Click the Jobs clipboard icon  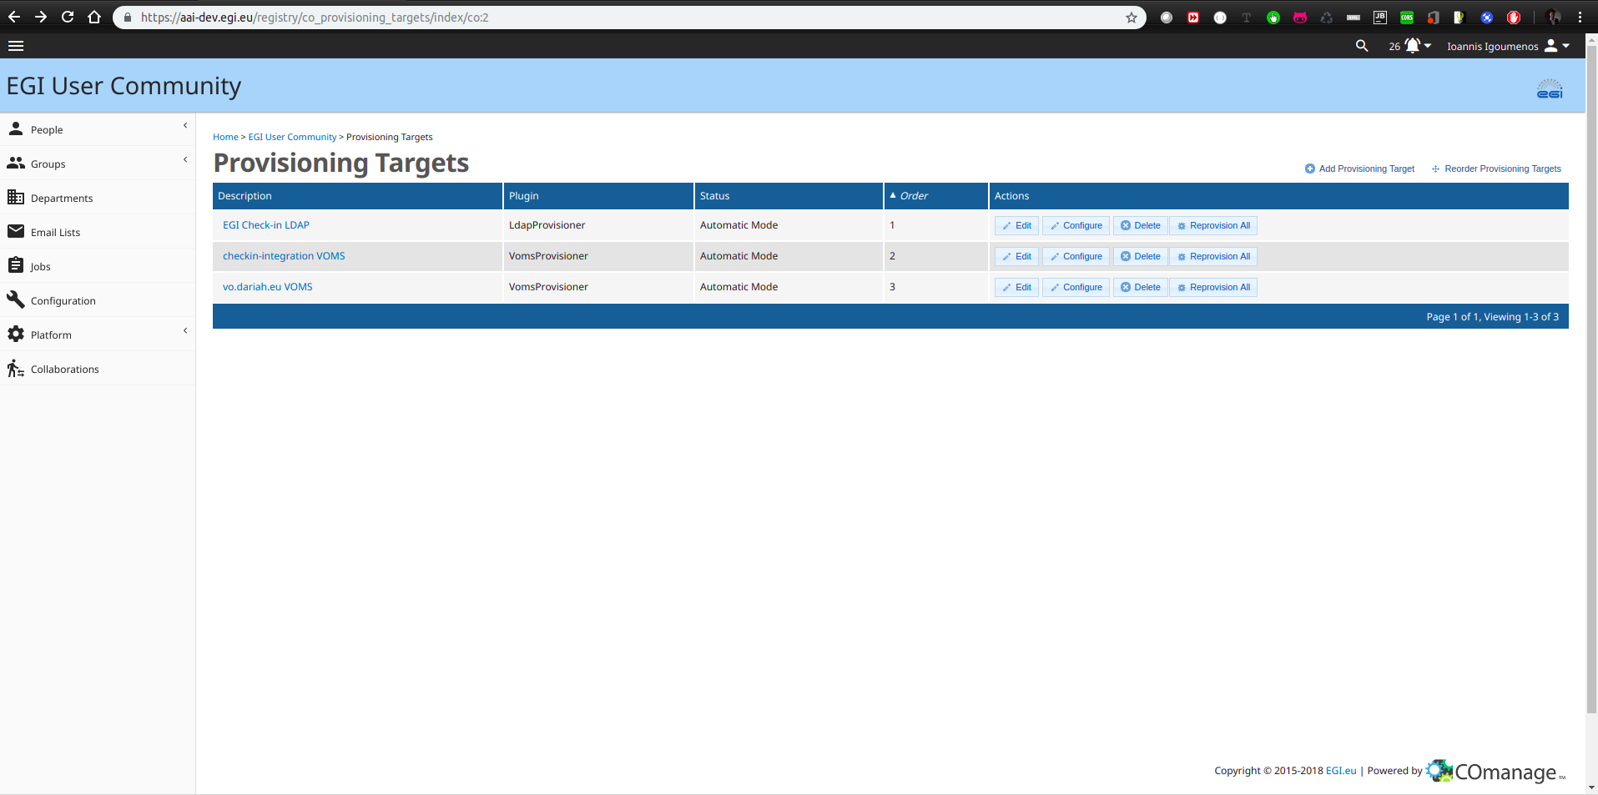pyautogui.click(x=16, y=265)
